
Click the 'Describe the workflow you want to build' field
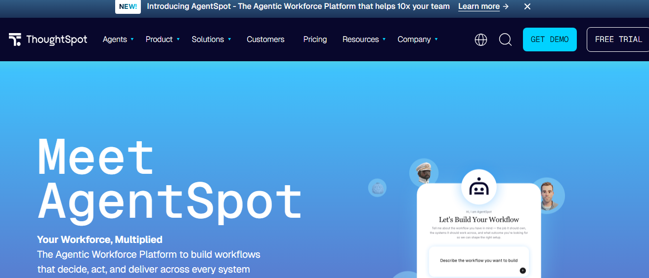pyautogui.click(x=479, y=261)
